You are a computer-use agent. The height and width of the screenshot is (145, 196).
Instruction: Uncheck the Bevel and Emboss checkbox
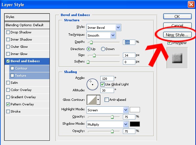pyautogui.click(x=8, y=61)
